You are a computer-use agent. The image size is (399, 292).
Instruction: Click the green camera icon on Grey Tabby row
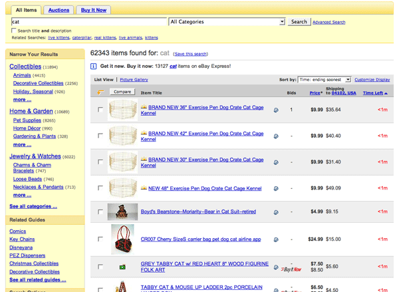[122, 267]
